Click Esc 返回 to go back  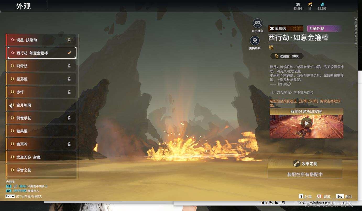pyautogui.click(x=344, y=196)
